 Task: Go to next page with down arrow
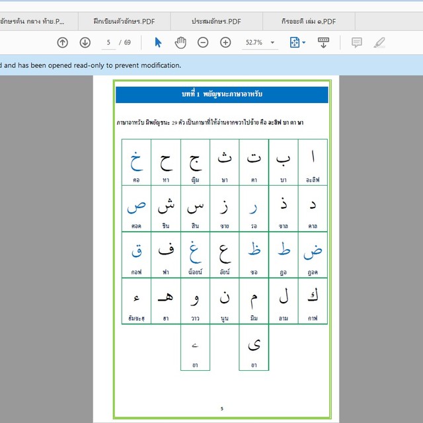click(x=85, y=42)
